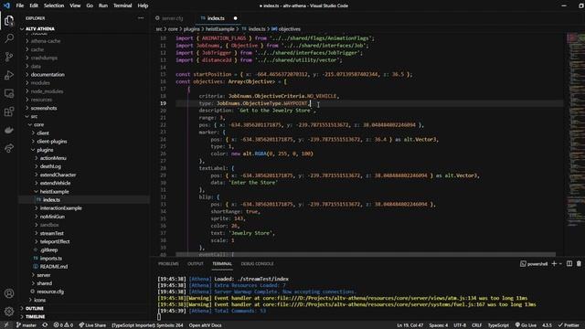The height and width of the screenshot is (329, 585).
Task: Click the synchronize changes icon
Action: pyautogui.click(x=45, y=325)
